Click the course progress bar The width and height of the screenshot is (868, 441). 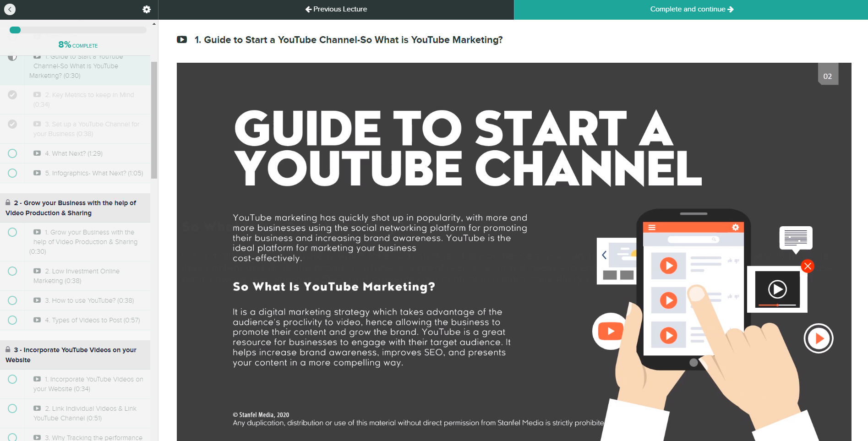[x=78, y=30]
